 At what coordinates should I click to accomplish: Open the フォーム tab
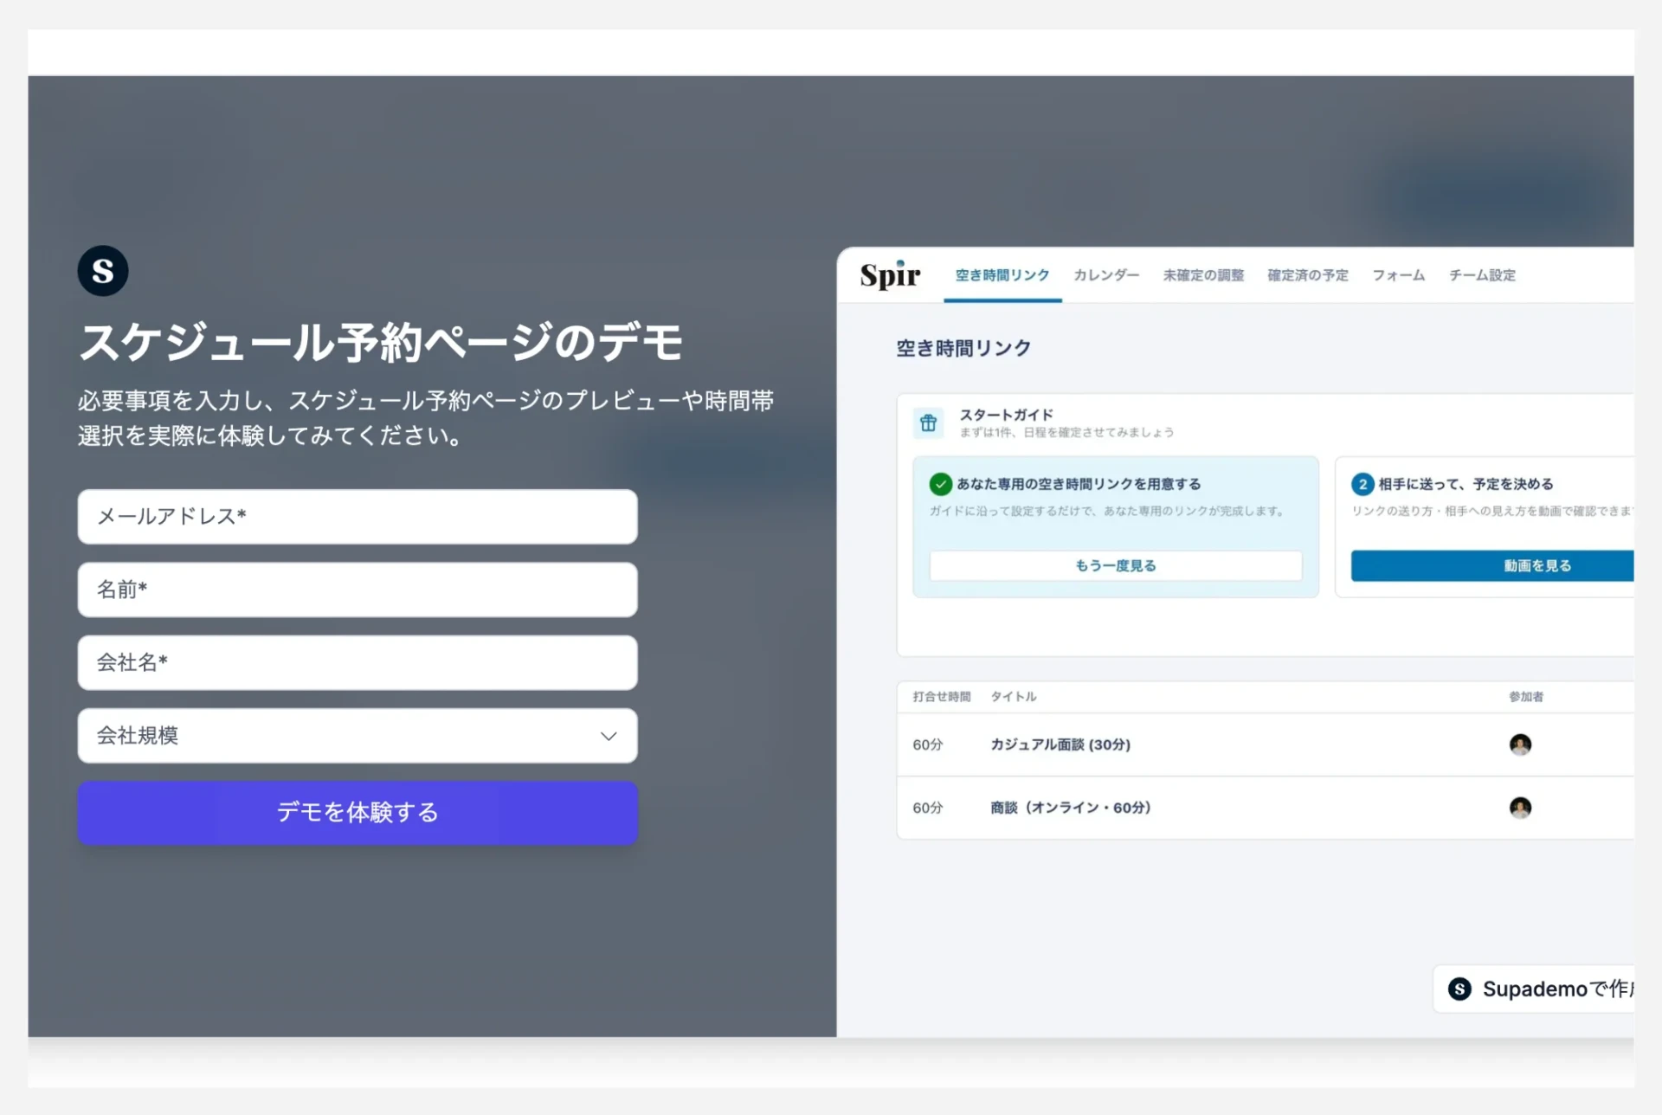[x=1399, y=275]
